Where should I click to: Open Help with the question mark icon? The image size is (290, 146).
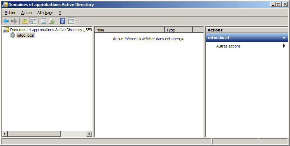coord(63,21)
